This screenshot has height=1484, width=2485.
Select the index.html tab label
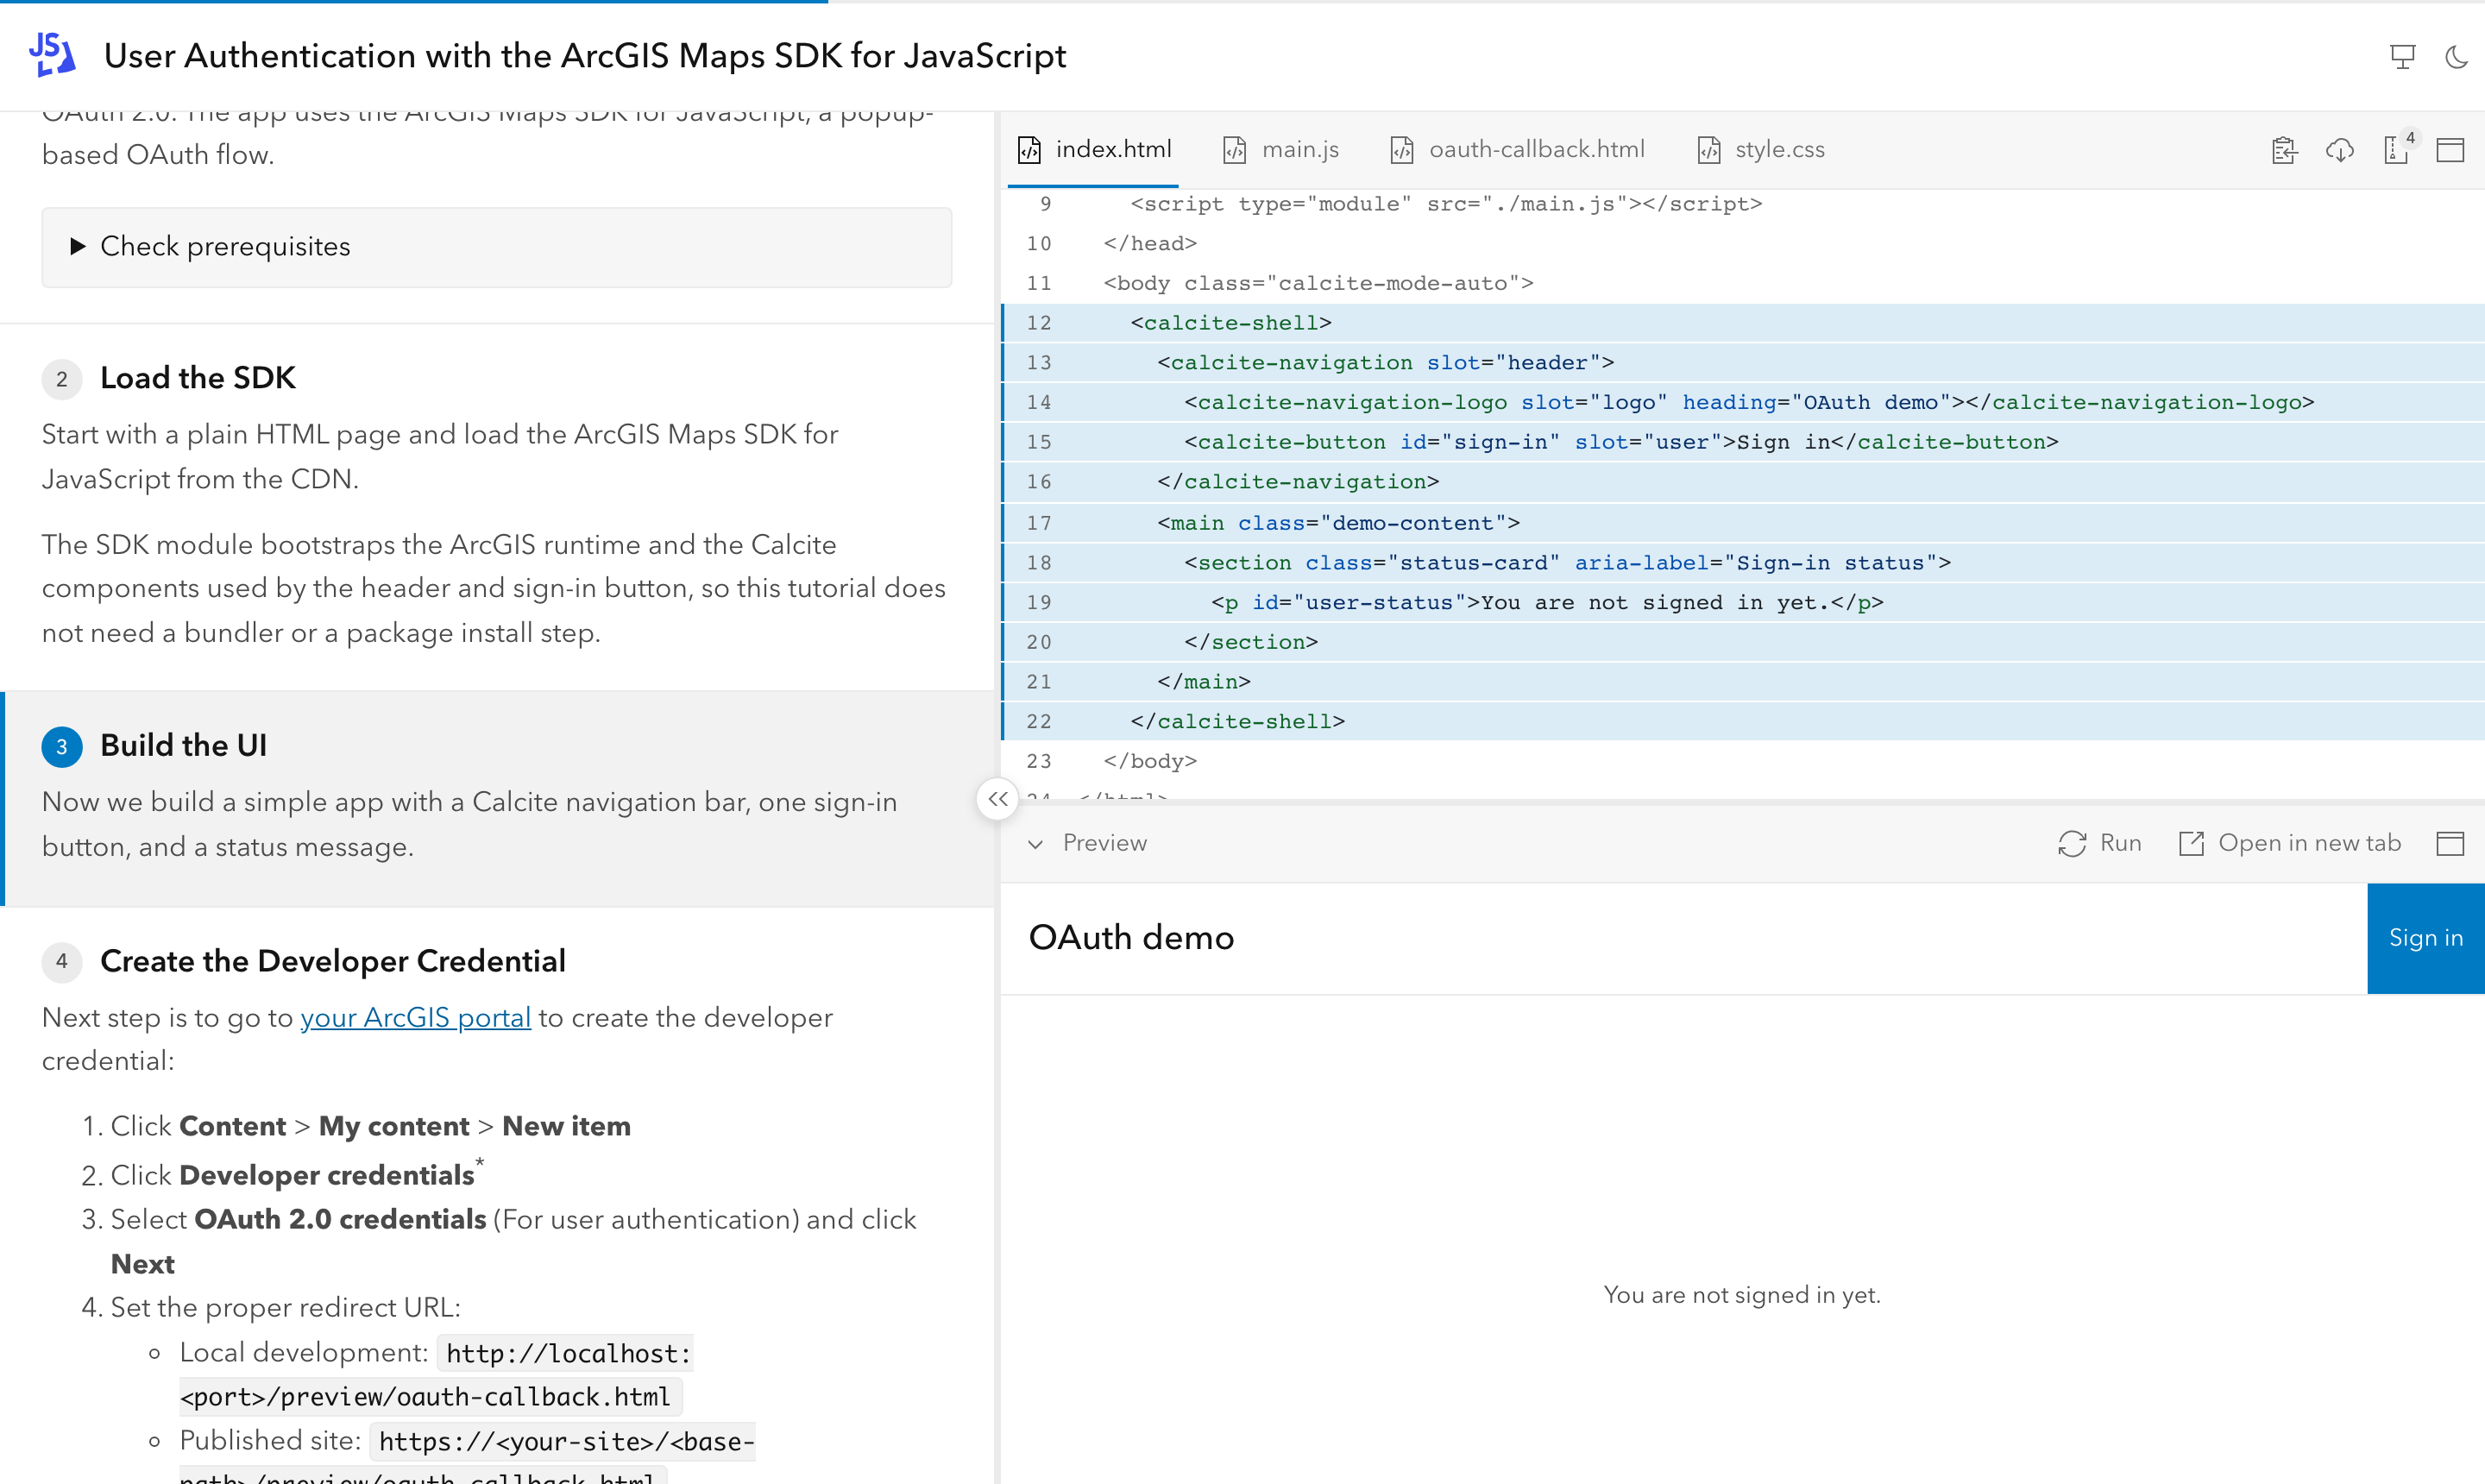coord(1113,149)
